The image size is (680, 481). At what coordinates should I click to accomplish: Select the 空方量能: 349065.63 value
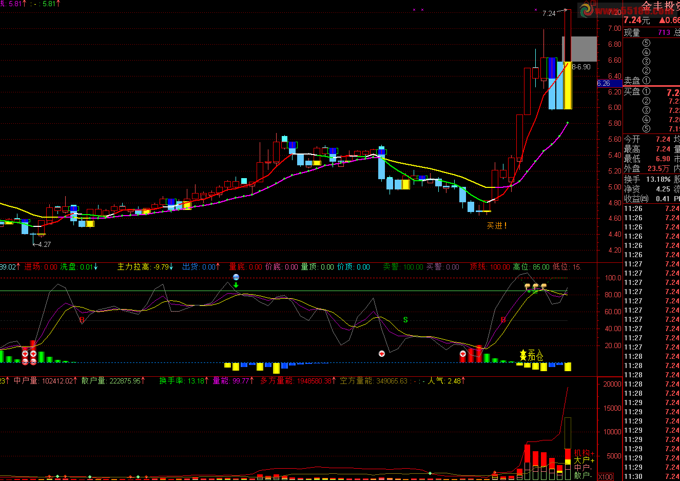(x=374, y=381)
